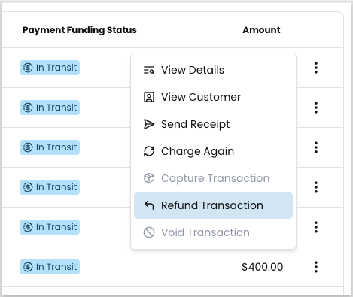This screenshot has height=297, width=353.
Task: Click the In Transit badge in the $400.00 row
Action: [x=50, y=267]
